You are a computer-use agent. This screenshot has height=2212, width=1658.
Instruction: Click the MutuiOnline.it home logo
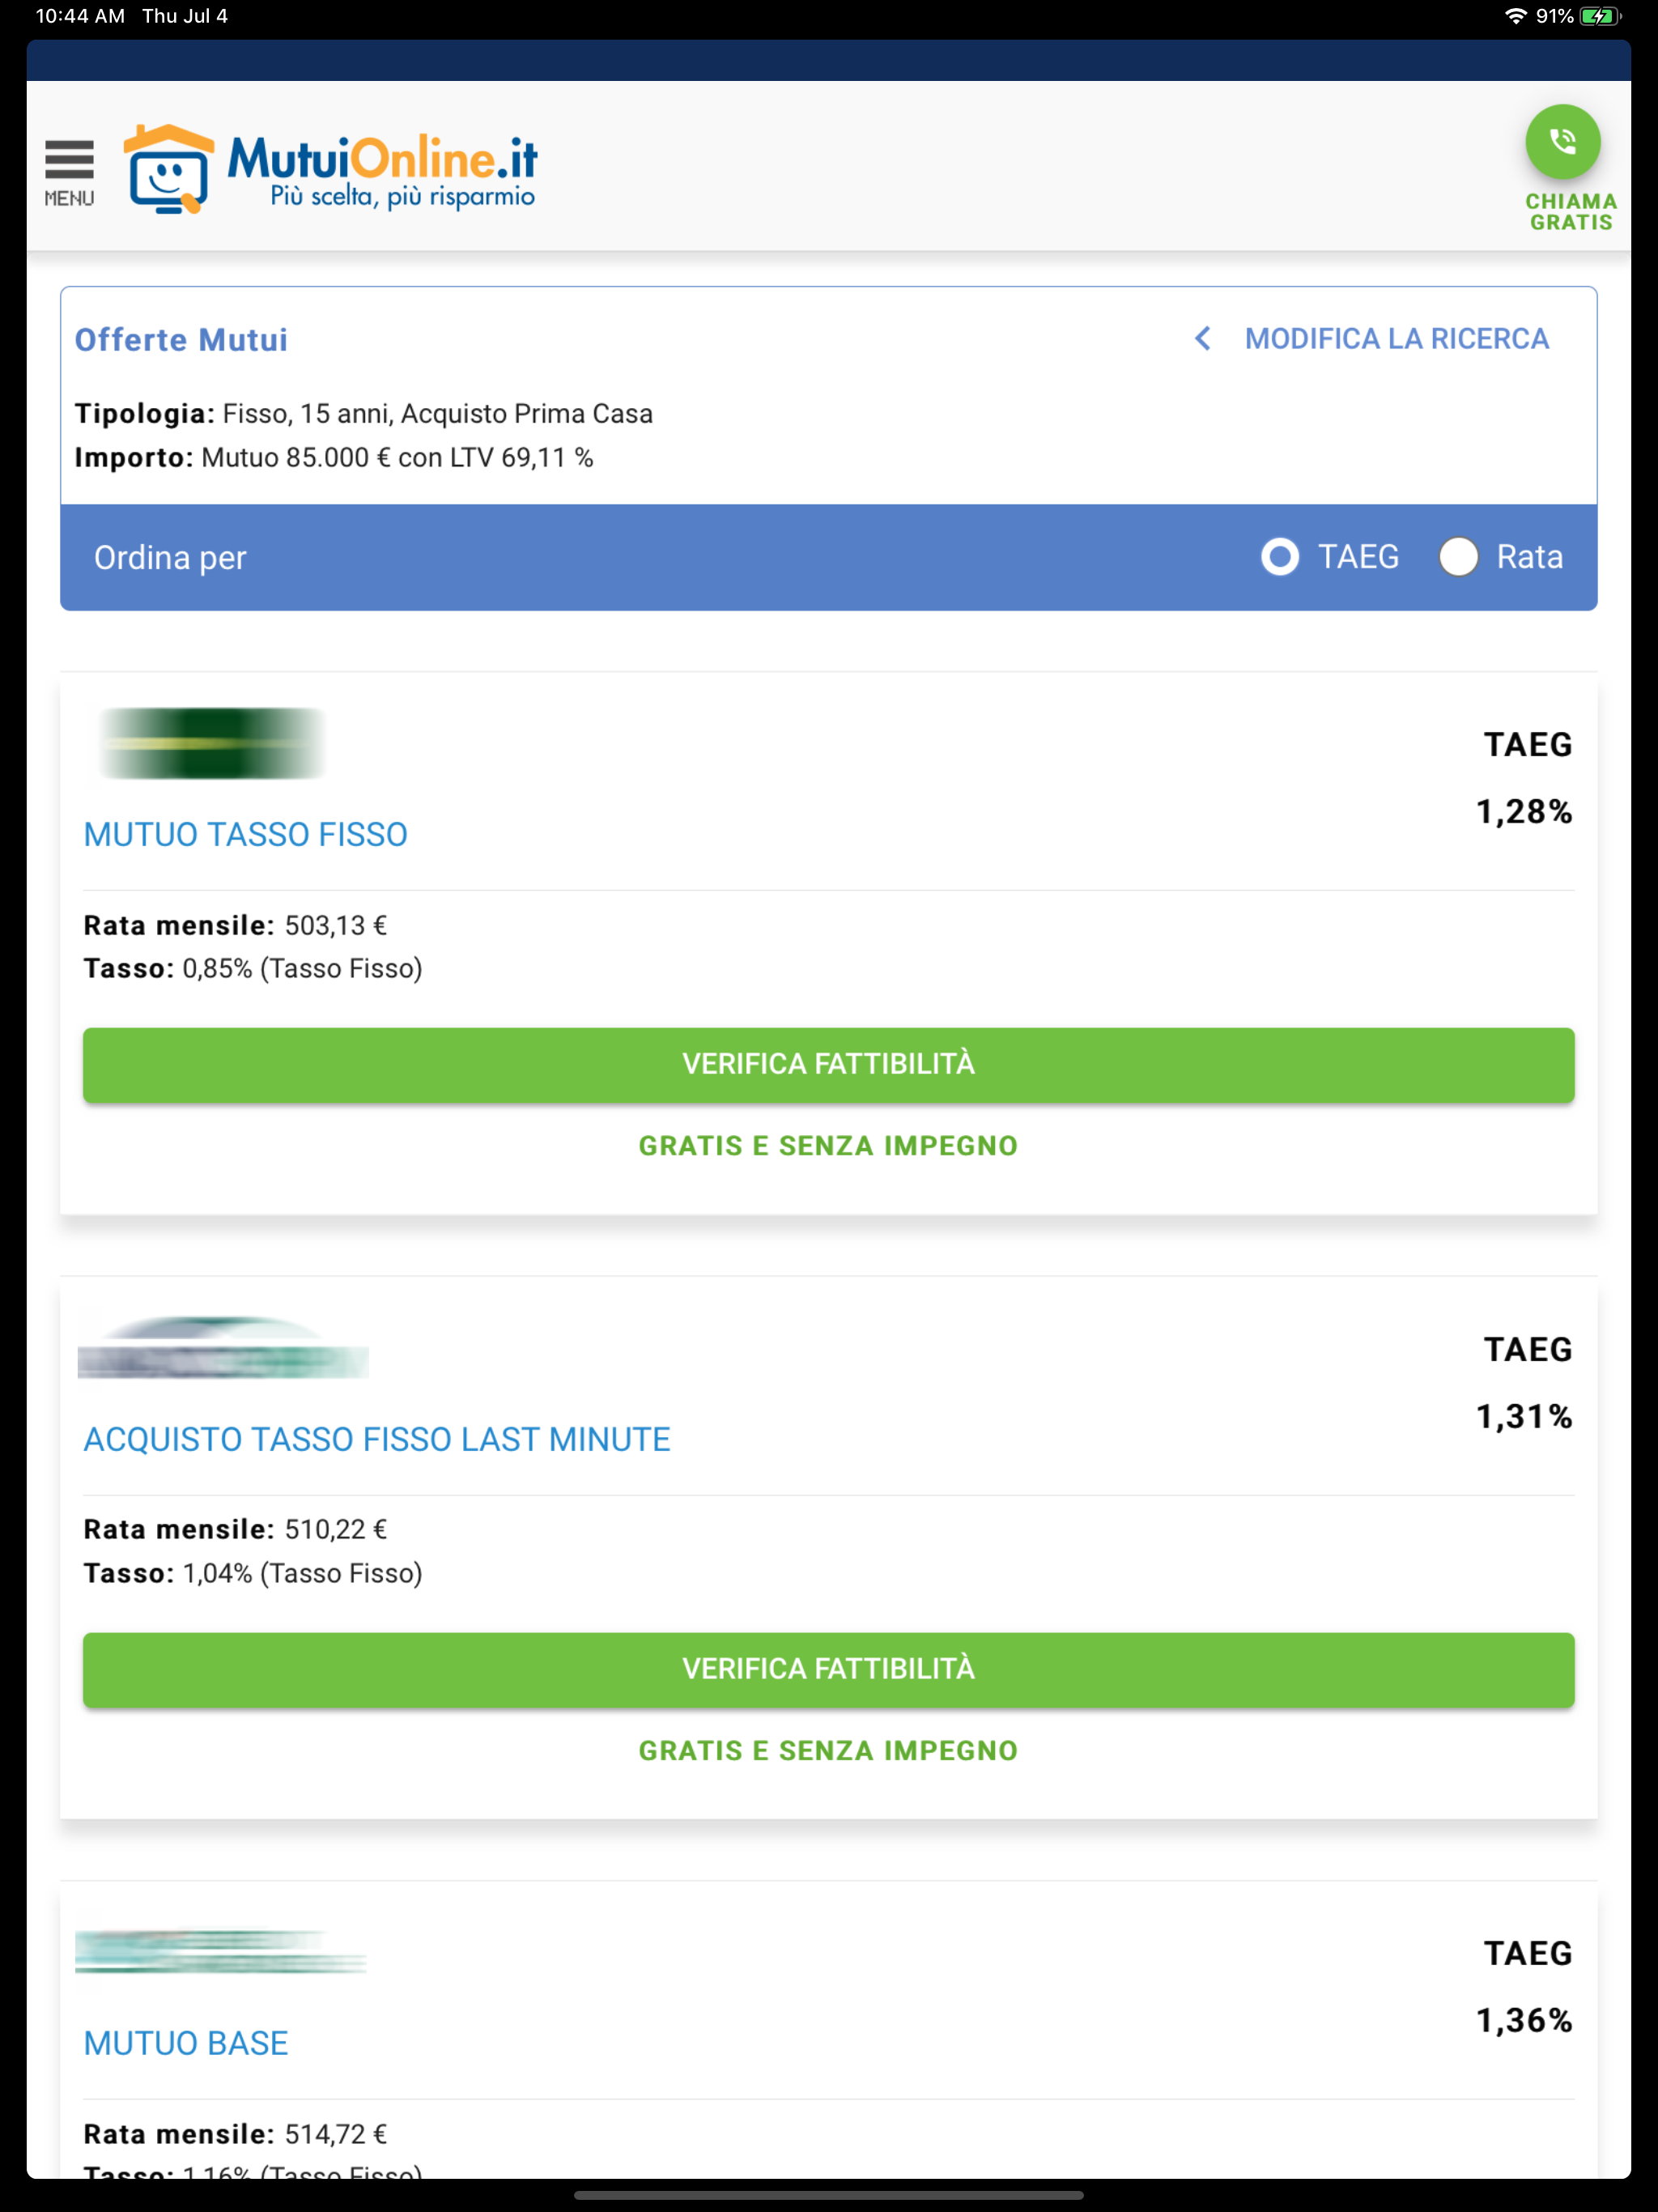pyautogui.click(x=330, y=168)
